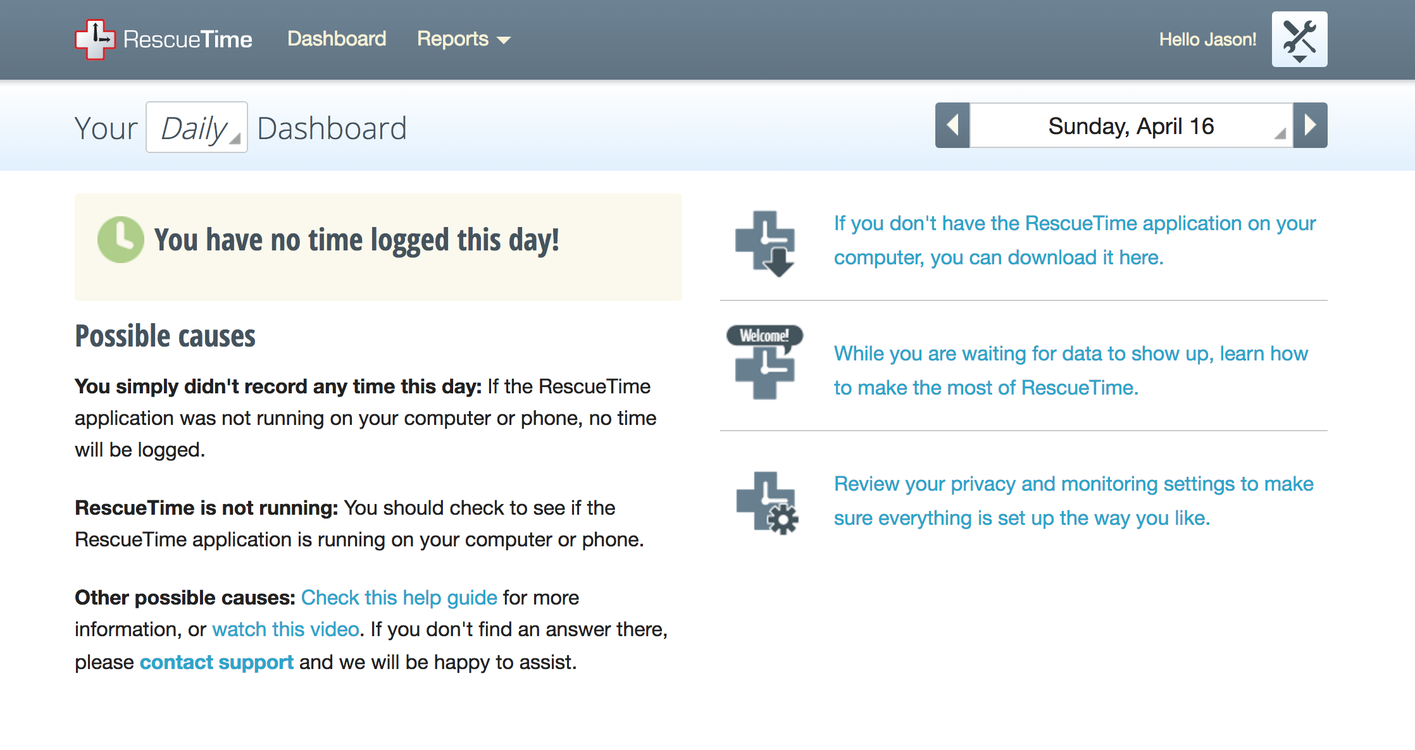The image size is (1415, 750).
Task: Open the Daily period dropdown
Action: coord(197,127)
